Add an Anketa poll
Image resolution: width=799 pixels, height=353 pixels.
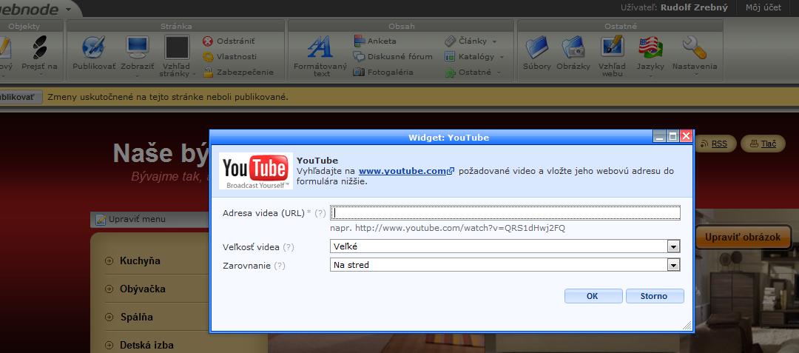pos(375,41)
